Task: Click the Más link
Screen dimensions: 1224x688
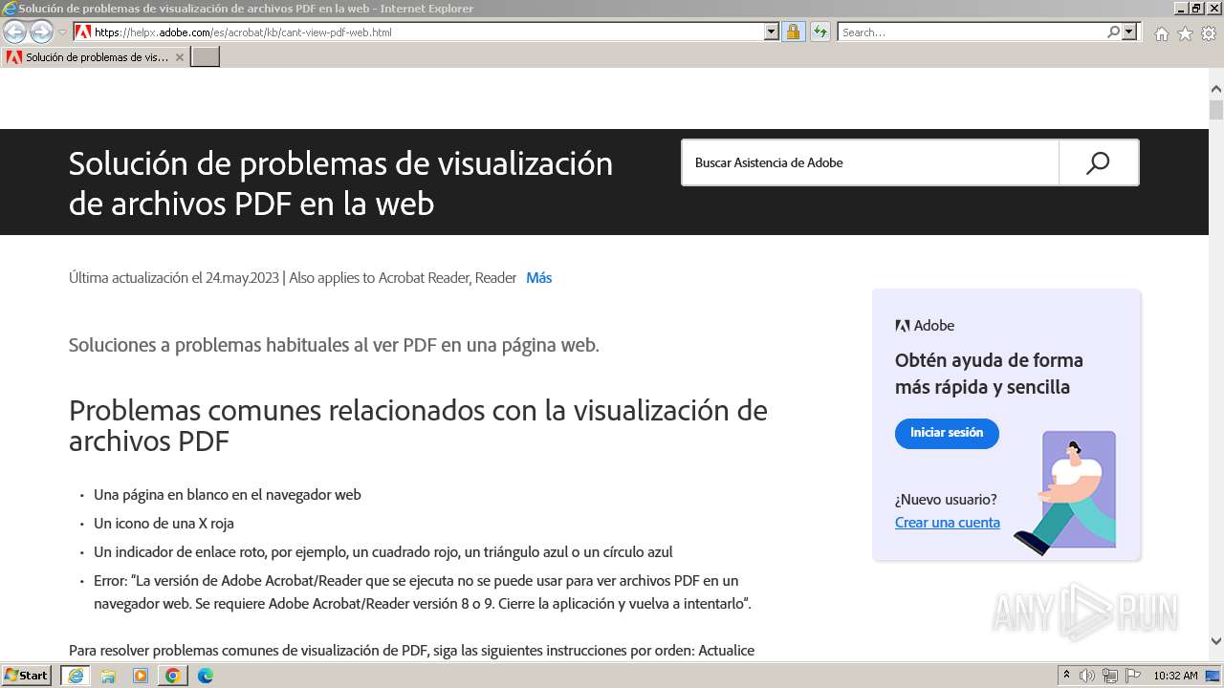Action: click(x=538, y=278)
